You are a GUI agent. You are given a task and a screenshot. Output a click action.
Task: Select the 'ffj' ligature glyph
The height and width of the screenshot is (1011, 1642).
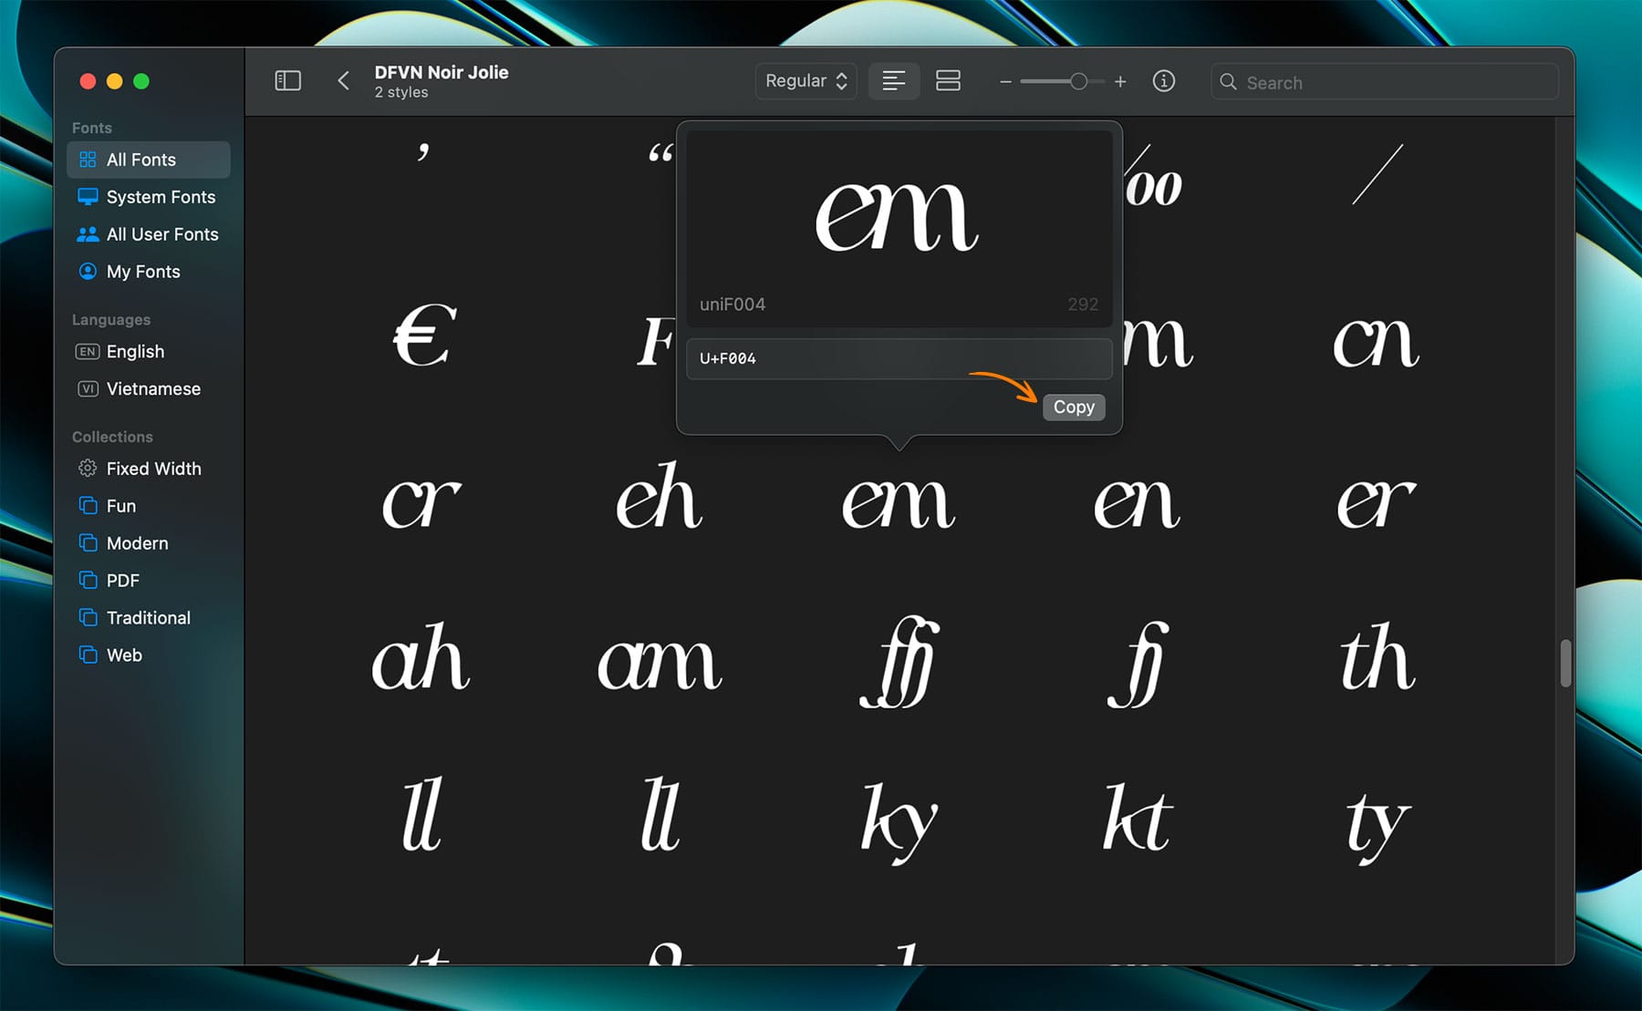click(x=899, y=662)
